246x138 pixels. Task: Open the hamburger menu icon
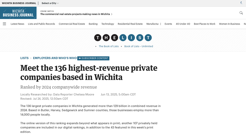click(x=4, y=24)
